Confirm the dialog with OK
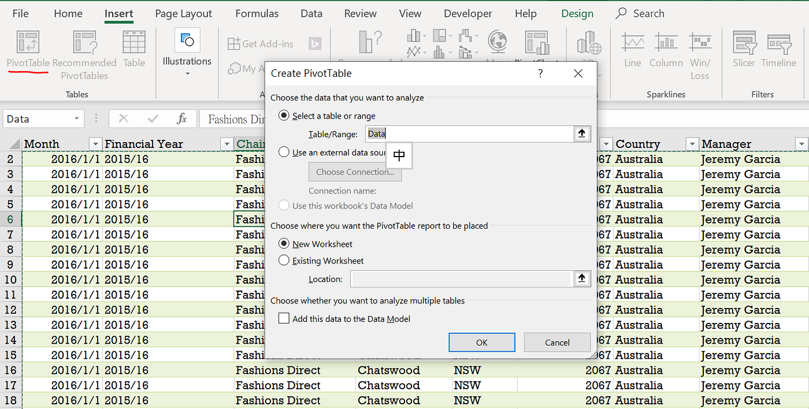 click(481, 343)
